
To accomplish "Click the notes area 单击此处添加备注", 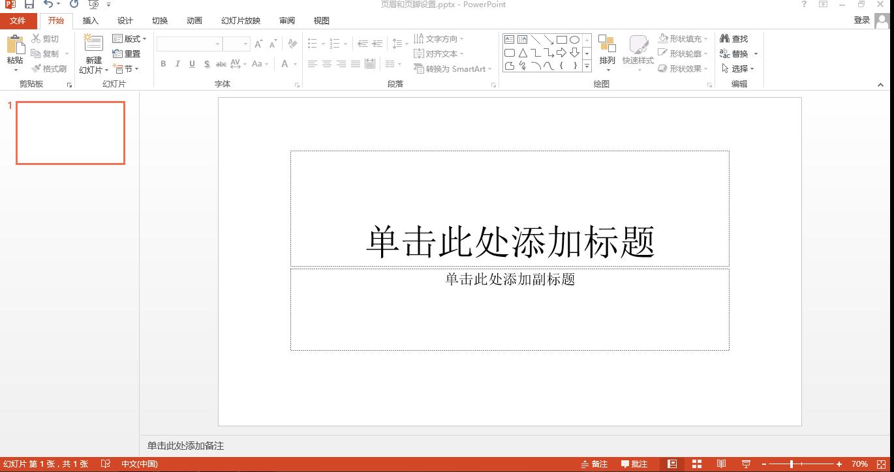I will (x=185, y=446).
